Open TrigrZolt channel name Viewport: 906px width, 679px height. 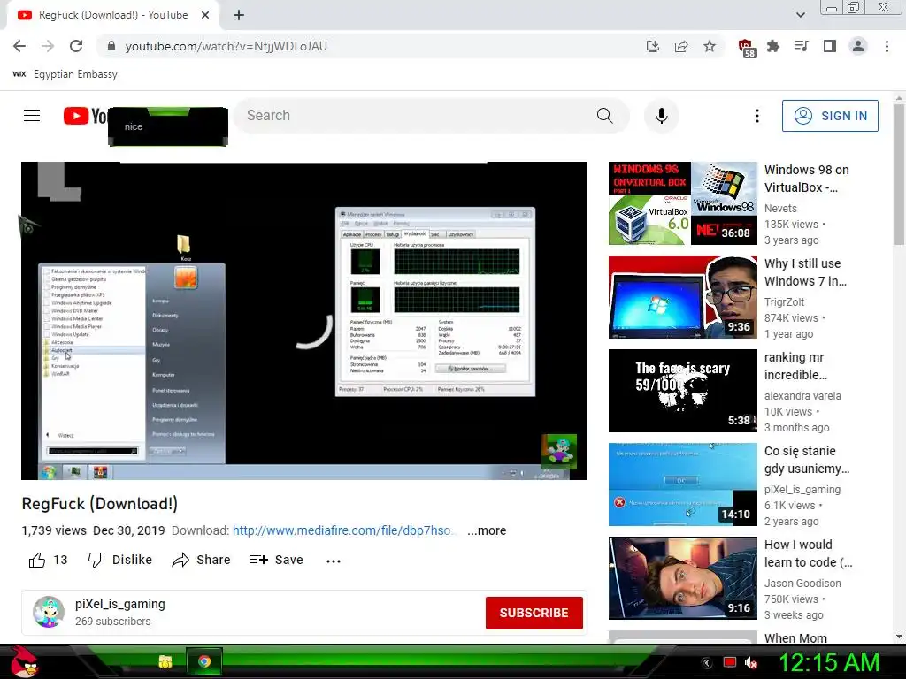pyautogui.click(x=784, y=302)
